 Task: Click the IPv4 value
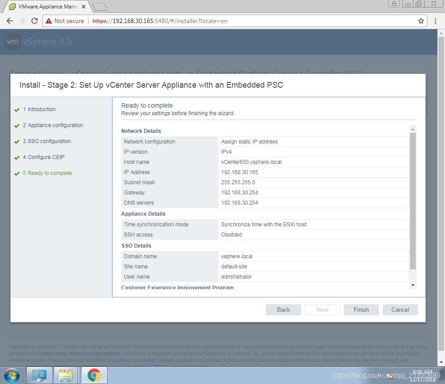pyautogui.click(x=226, y=152)
